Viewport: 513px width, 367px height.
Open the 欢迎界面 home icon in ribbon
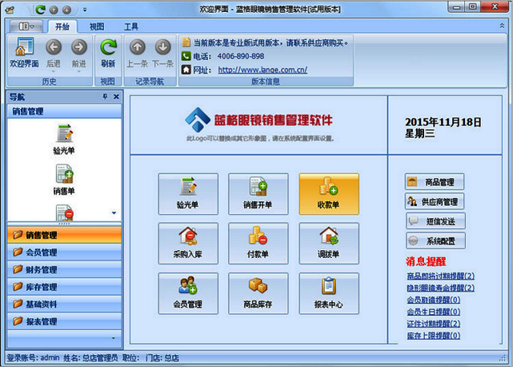24,53
